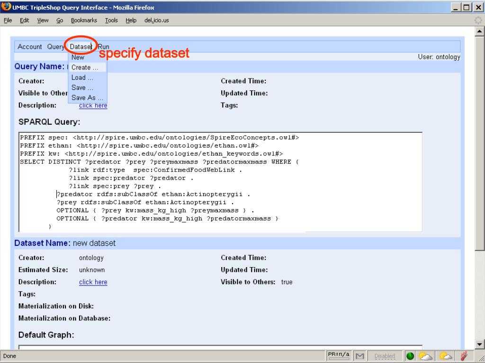
Task: Open the Run menu
Action: pos(104,47)
